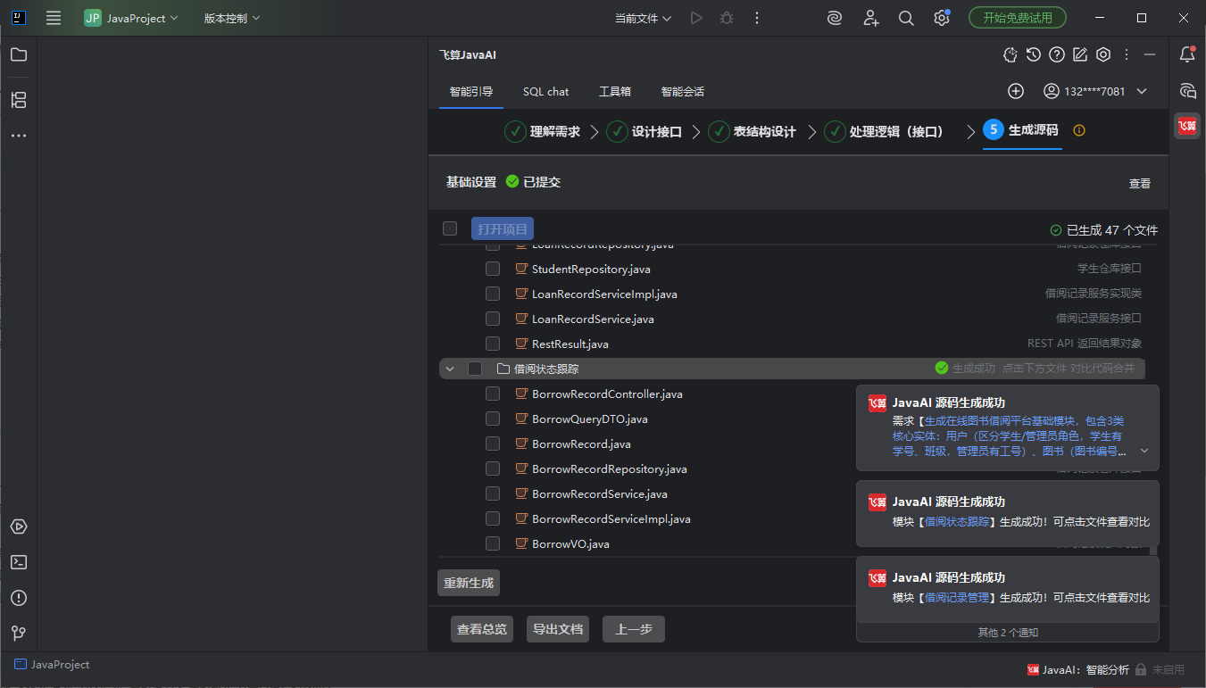Open the AI assistant spiral icon
The image size is (1206, 688).
tap(835, 18)
